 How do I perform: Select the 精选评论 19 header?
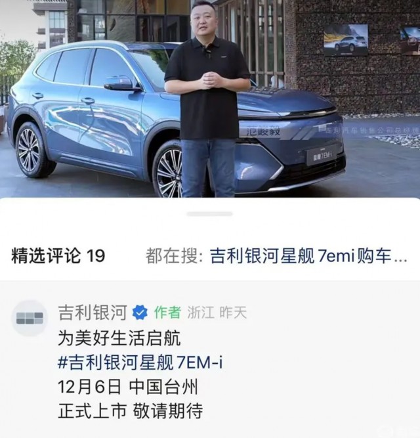coord(58,255)
